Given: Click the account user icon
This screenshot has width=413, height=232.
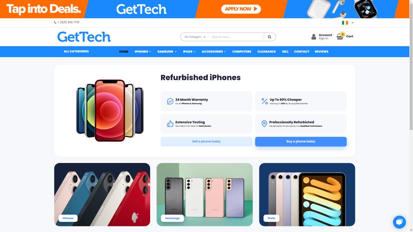Looking at the screenshot, I should [314, 37].
